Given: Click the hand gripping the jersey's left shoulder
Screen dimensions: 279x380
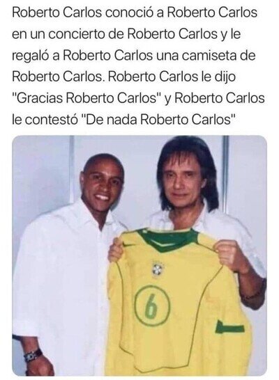Looking at the screenshot, I should click(116, 250).
